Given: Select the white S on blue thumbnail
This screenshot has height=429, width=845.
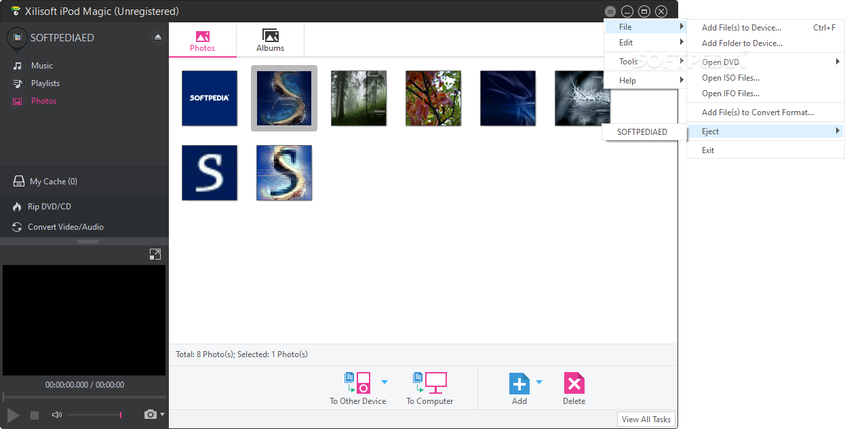Looking at the screenshot, I should (210, 173).
